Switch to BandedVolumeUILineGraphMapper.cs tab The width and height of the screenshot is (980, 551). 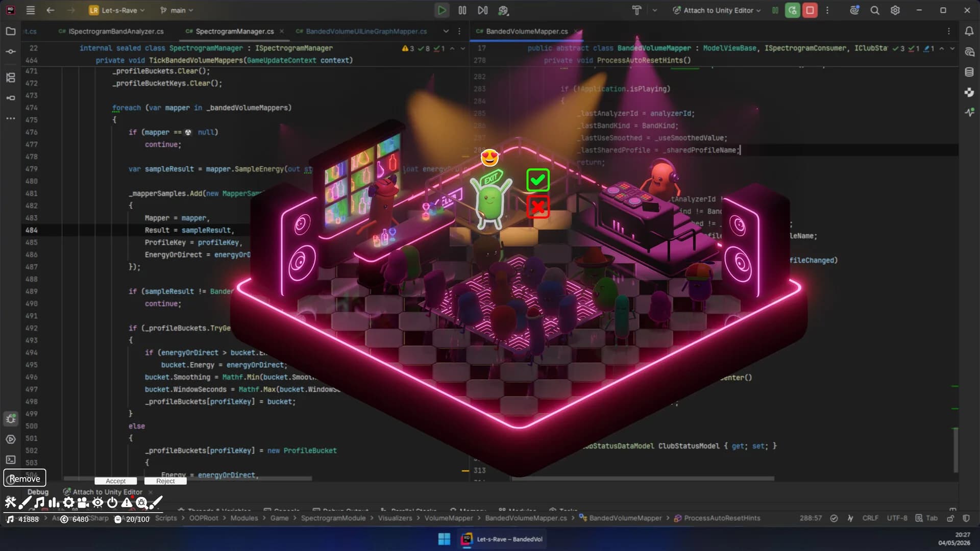(x=361, y=31)
